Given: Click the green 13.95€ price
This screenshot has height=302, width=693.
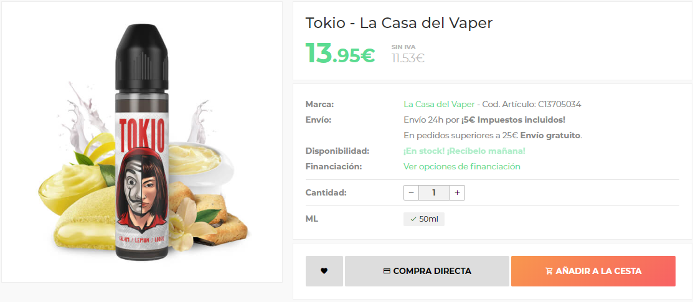Looking at the screenshot, I should pos(340,53).
